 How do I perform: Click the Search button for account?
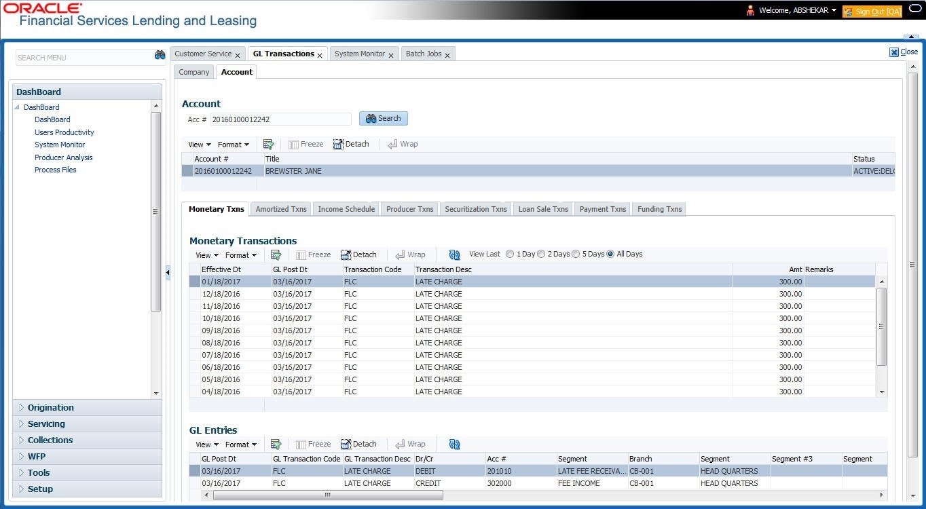(x=384, y=118)
